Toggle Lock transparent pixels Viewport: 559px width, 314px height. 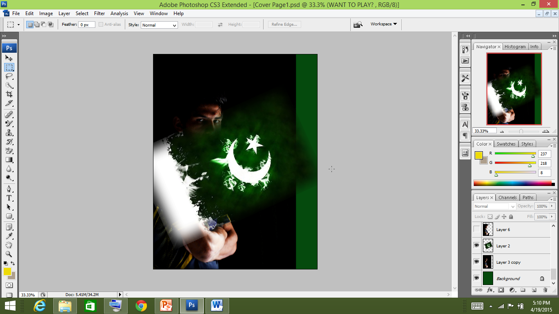(491, 217)
